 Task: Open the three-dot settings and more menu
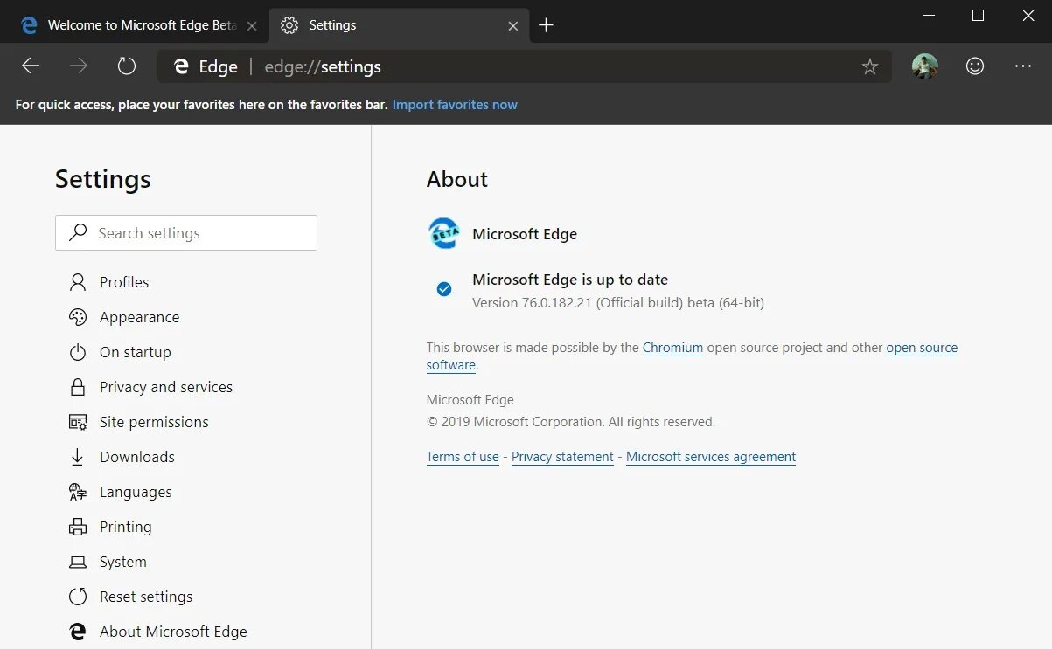1023,66
